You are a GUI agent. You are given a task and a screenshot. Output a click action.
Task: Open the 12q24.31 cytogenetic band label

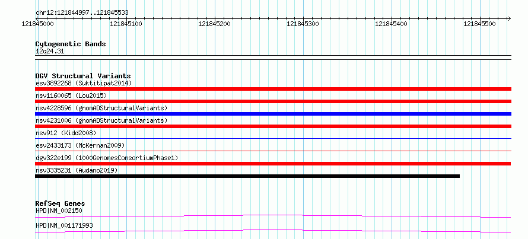pos(50,52)
